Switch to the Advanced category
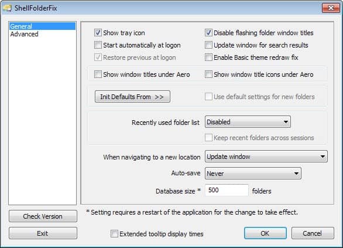343x248 pixels. 43,34
